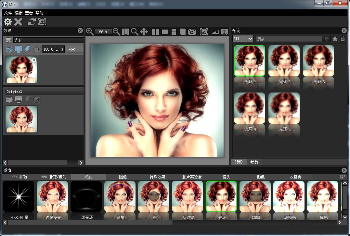Click the zoom out magnifier icon
The image size is (350, 236).
[116, 31]
